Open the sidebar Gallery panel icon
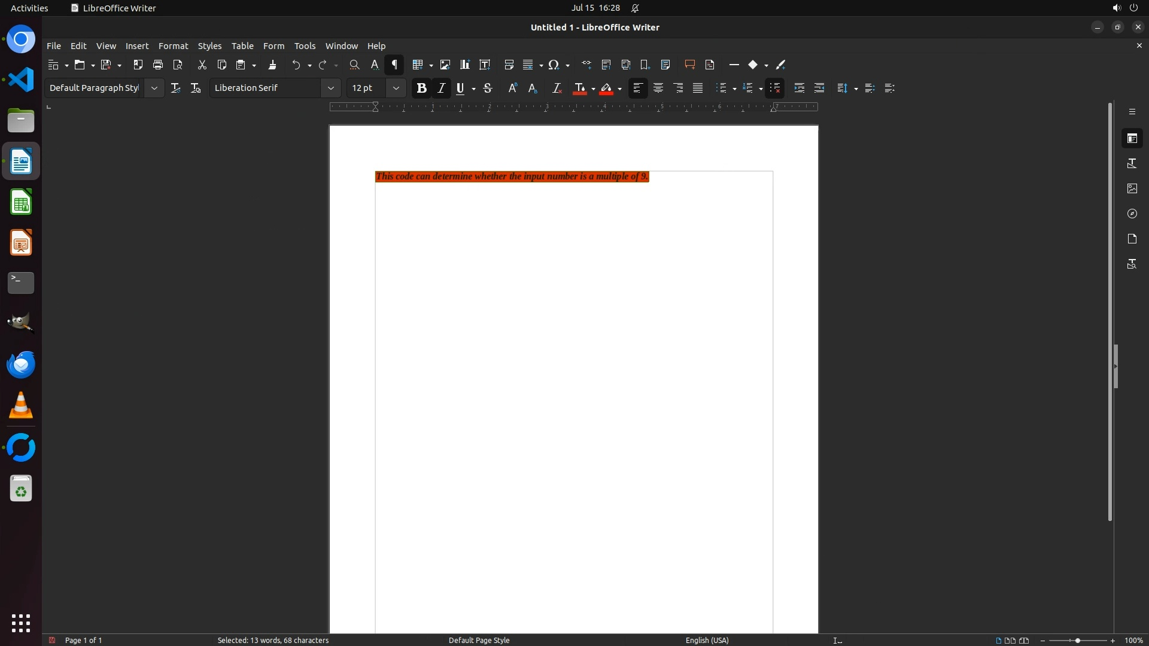The height and width of the screenshot is (646, 1149). point(1132,188)
